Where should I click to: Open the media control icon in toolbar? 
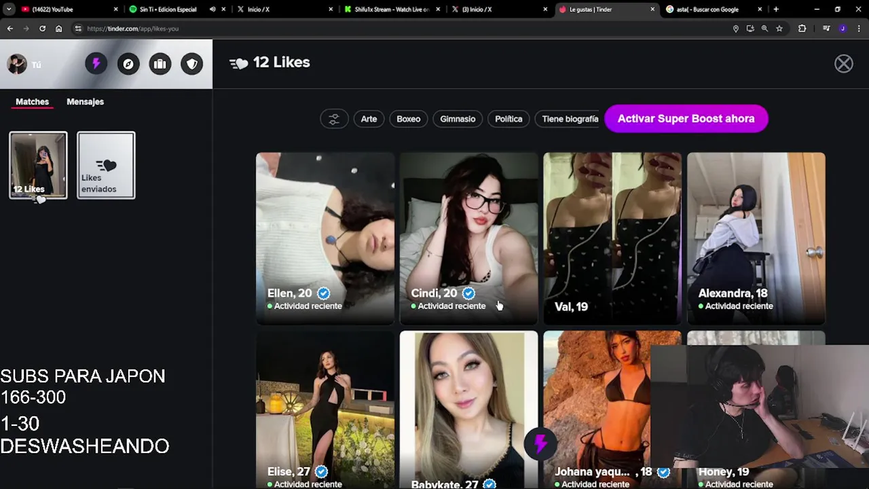pos(826,29)
